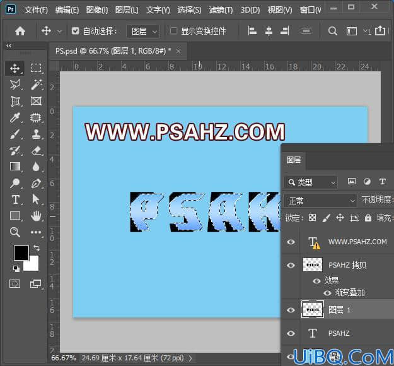Screen dimensions: 394x366
Task: Toggle the 自动选择 checkbox
Action: (x=75, y=31)
